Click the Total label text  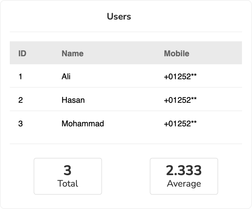coord(68,183)
